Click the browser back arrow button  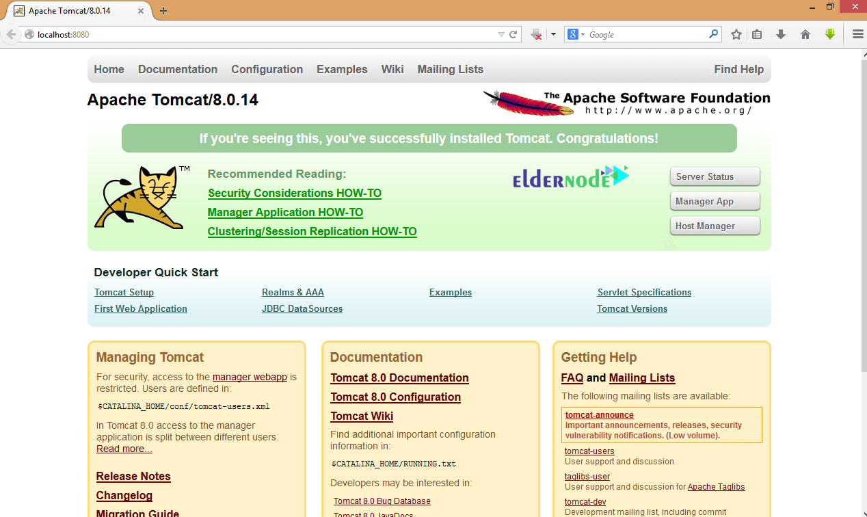pyautogui.click(x=11, y=34)
